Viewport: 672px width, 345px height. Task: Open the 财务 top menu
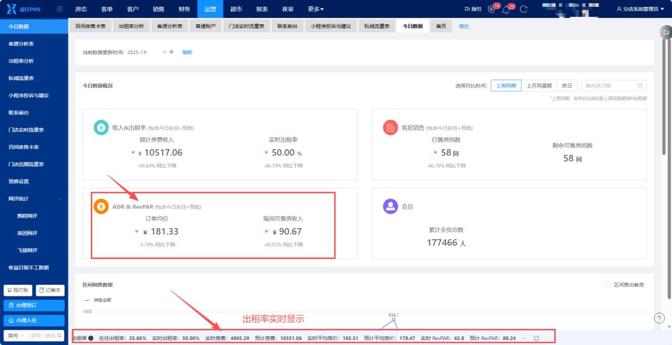(184, 9)
